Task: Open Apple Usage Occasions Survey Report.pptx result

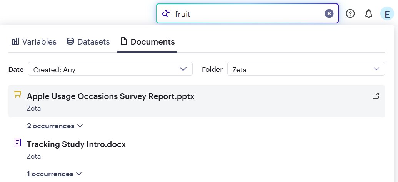Action: click(x=110, y=96)
